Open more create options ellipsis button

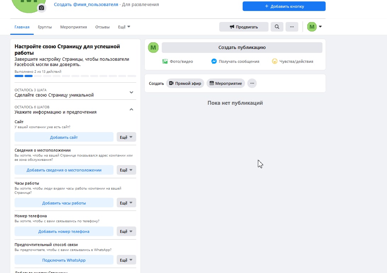point(252,83)
